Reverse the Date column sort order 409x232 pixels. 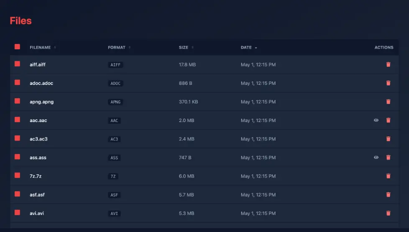[x=249, y=47]
